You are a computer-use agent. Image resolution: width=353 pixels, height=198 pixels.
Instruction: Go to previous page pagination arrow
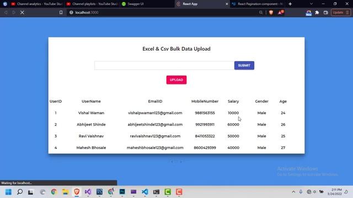coord(172,161)
